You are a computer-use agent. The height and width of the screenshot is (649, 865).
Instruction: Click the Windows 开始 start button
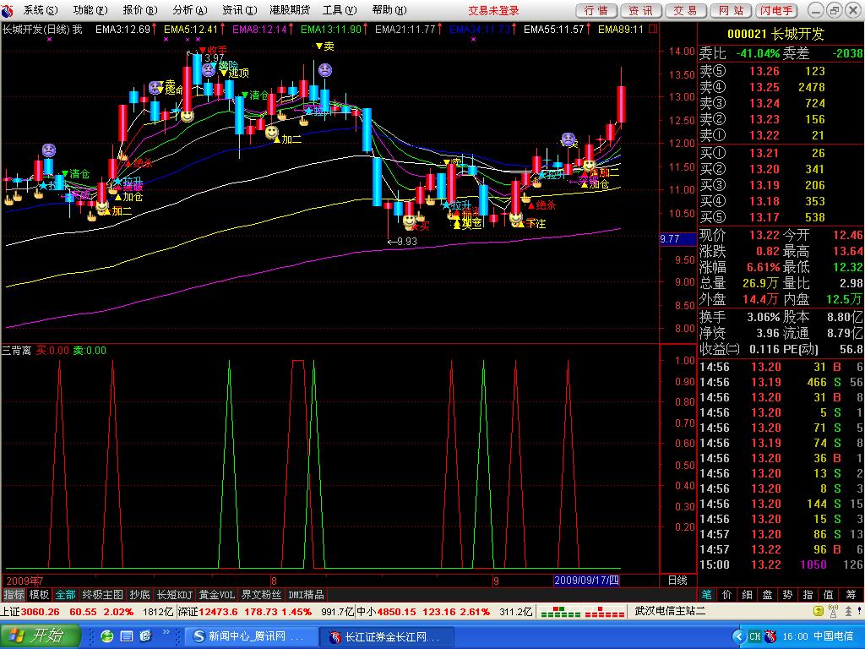41,635
